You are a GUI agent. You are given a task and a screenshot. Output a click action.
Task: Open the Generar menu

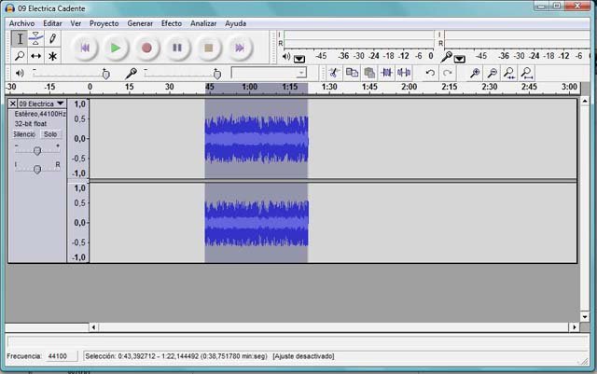click(x=140, y=23)
